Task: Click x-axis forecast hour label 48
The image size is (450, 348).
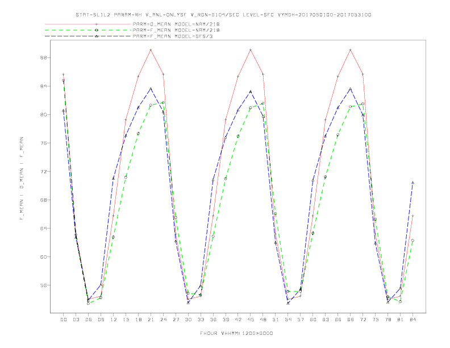Action: [x=263, y=320]
